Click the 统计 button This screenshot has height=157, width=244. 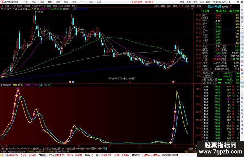coord(169,6)
